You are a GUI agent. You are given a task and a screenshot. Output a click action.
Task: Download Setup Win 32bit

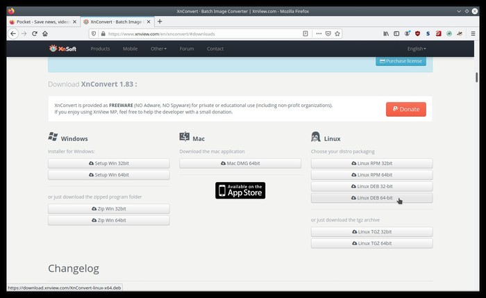tap(109, 163)
